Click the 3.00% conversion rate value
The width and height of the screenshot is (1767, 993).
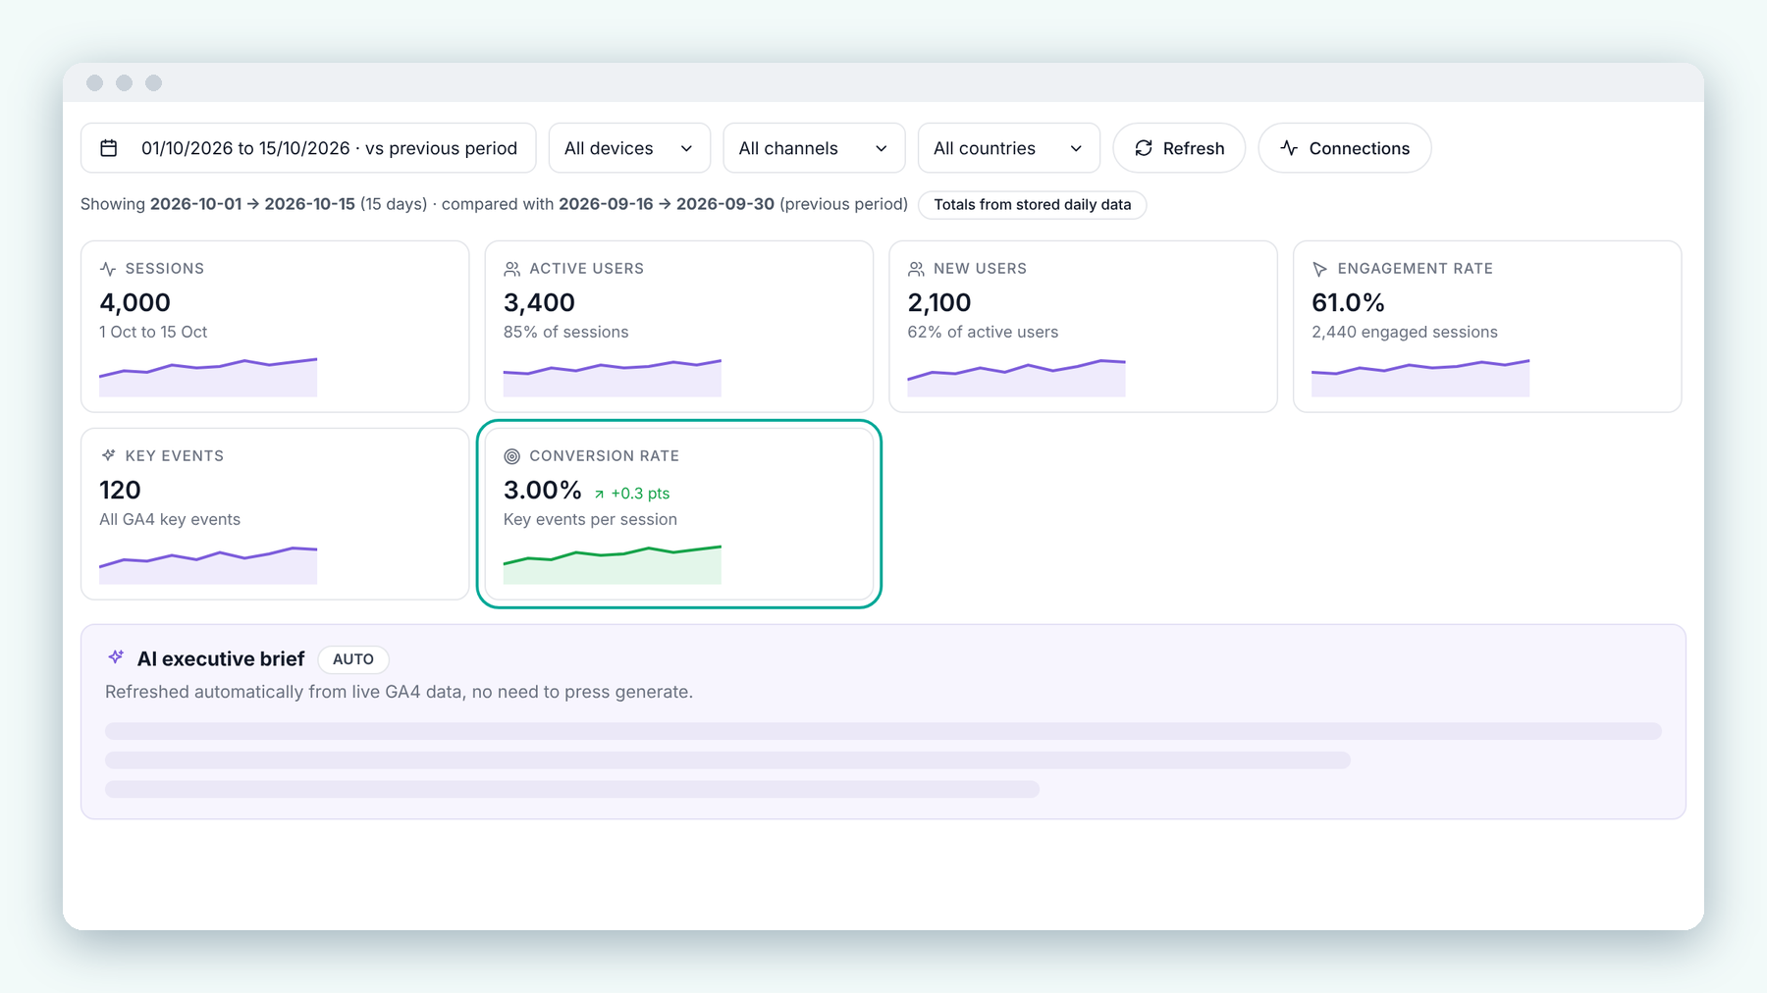[x=543, y=491]
